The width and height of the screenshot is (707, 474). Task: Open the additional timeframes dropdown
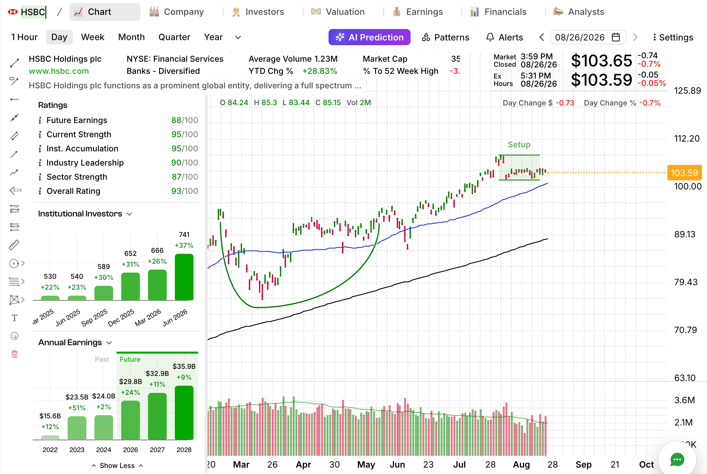(238, 37)
